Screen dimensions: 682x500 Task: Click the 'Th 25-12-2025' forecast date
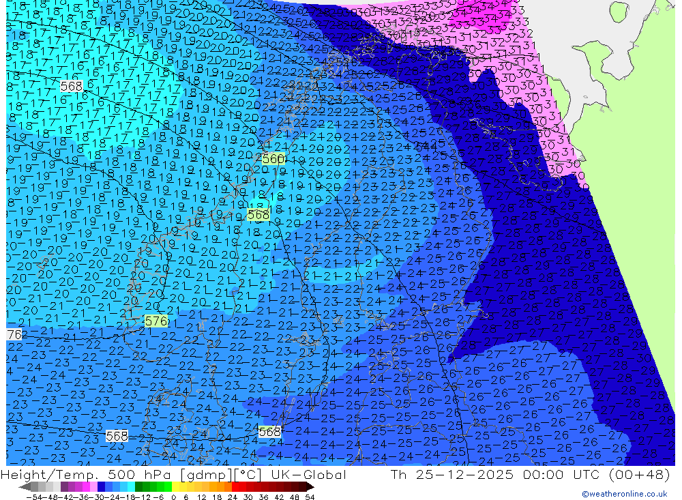(452, 474)
